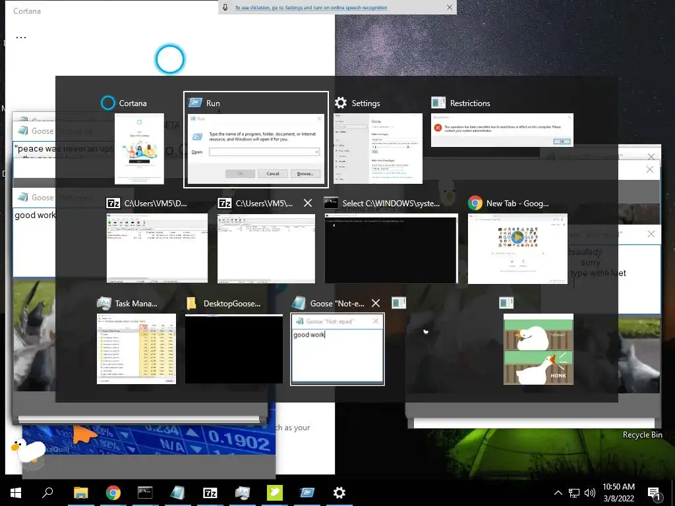The height and width of the screenshot is (506, 675).
Task: Click the Cortana icon in task switcher
Action: pyautogui.click(x=108, y=103)
